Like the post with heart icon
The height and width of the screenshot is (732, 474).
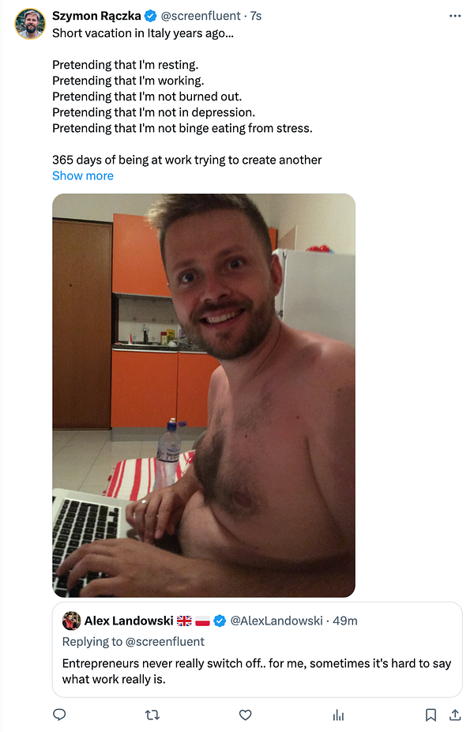[x=246, y=715]
